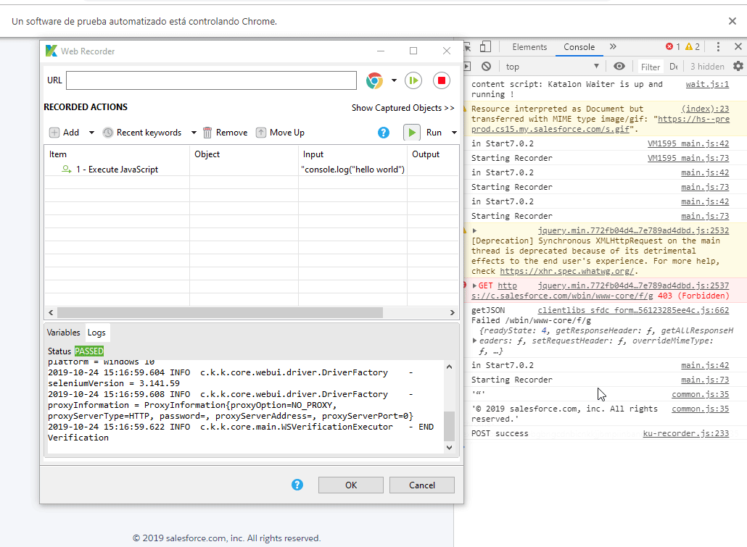Click the logs scroll down arrow
747x547 pixels.
pyautogui.click(x=449, y=447)
